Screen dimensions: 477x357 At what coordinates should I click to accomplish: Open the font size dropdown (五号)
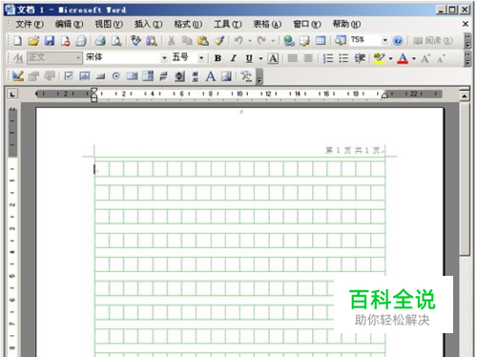coord(201,58)
